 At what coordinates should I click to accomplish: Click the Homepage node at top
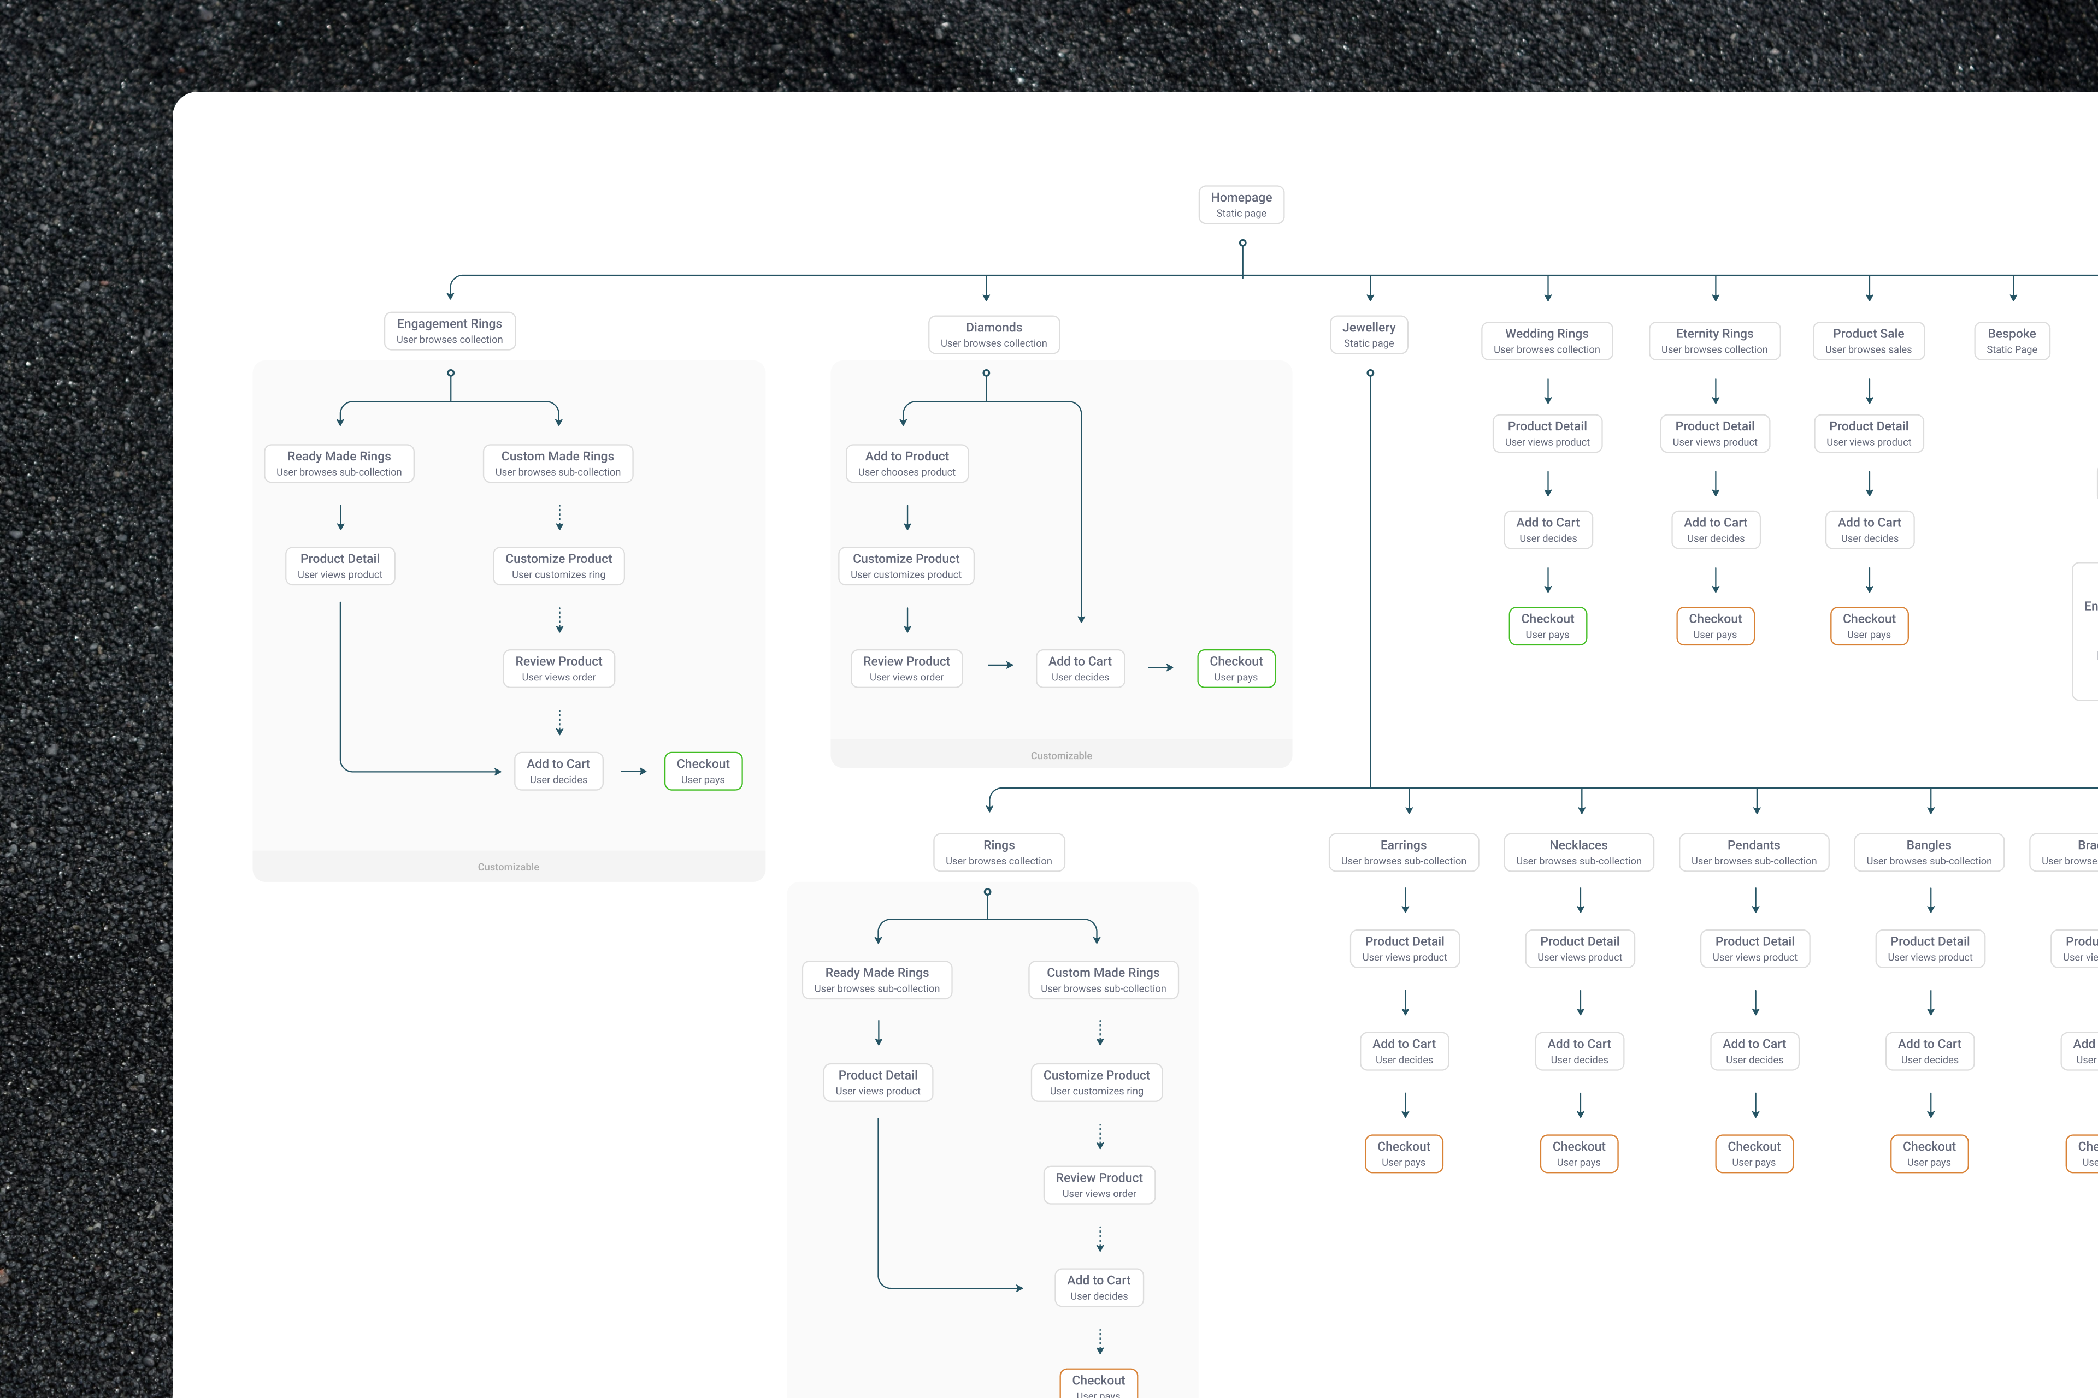click(x=1241, y=204)
